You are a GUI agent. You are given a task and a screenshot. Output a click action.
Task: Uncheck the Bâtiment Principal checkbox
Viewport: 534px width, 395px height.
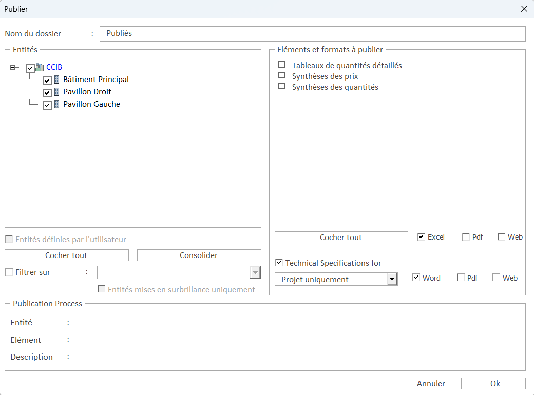[x=47, y=81]
